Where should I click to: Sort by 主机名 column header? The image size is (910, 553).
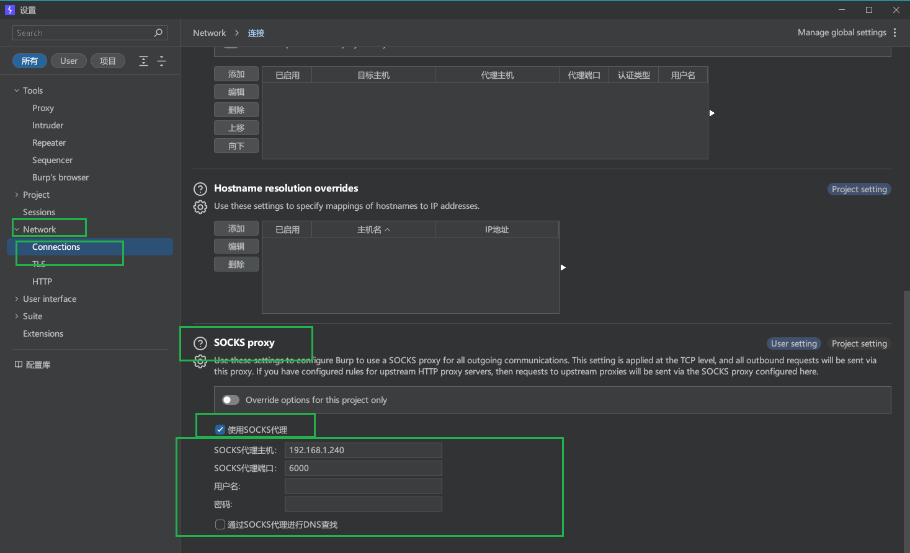pos(373,229)
